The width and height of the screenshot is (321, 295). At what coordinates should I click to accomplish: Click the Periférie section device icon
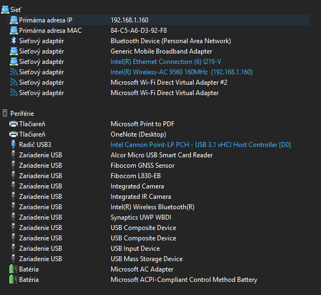click(5, 113)
